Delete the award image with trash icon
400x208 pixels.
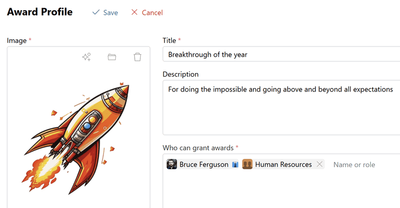click(137, 57)
